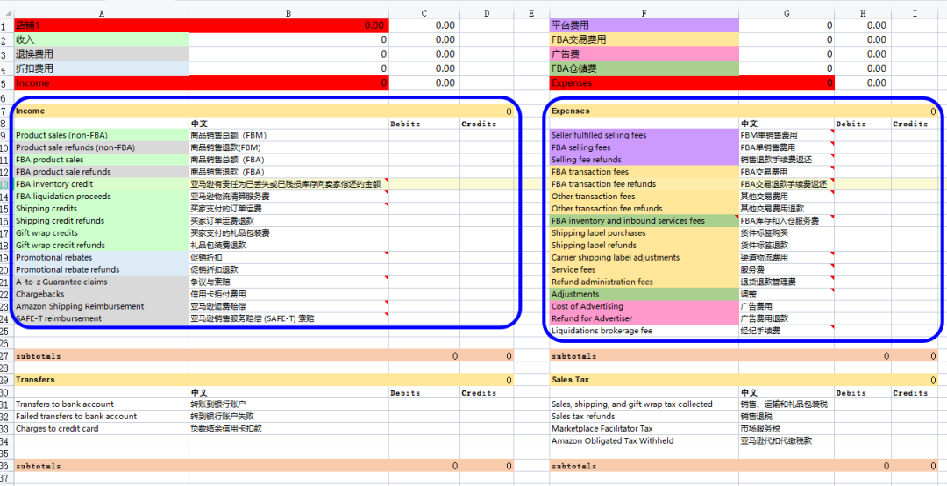Click Seller fulfilled selling fees cell
This screenshot has height=486, width=947.
click(x=644, y=135)
